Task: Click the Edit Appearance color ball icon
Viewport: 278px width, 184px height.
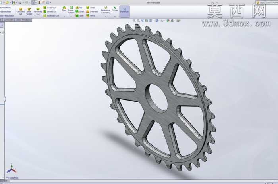Action: pyautogui.click(x=168, y=21)
